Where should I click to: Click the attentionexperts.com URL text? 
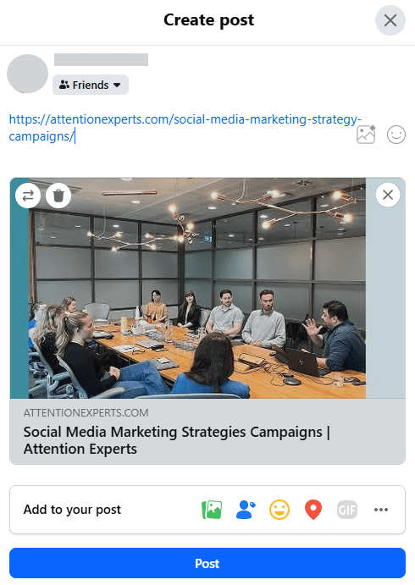[185, 128]
